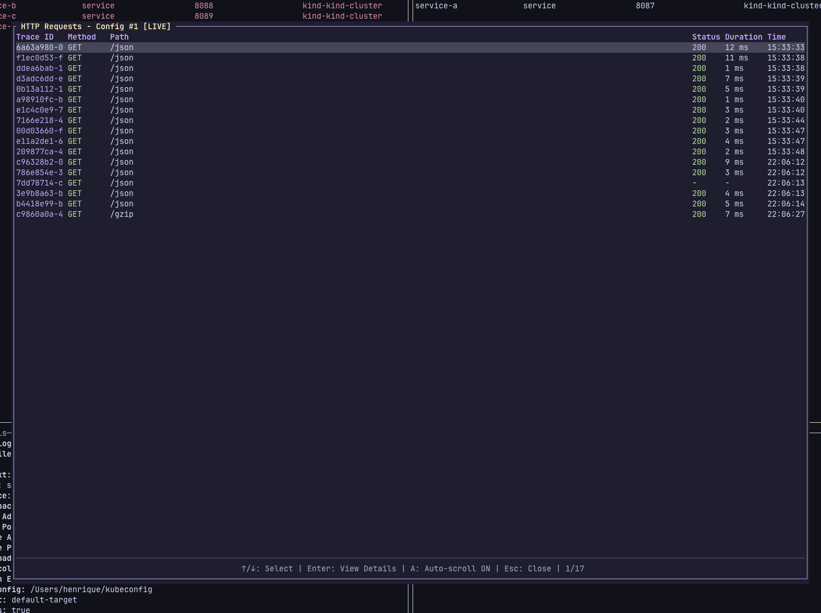This screenshot has width=821, height=613.
Task: Click port 8087 in background panel
Action: point(645,6)
